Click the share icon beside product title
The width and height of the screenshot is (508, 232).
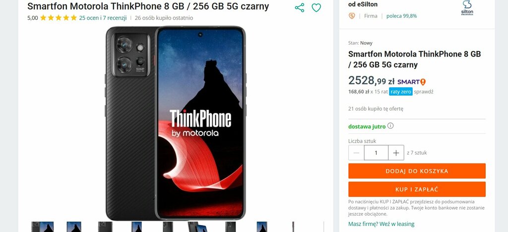(x=299, y=8)
